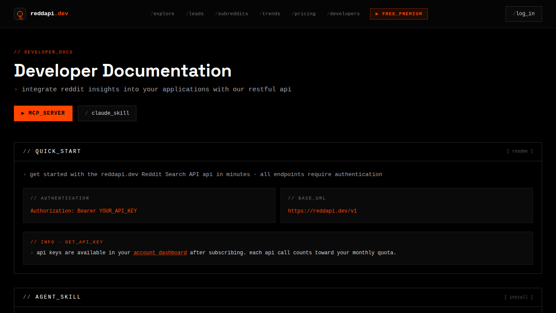556x313 pixels.
Task: Click the 'integrate reddit insights' subtitle
Action: click(153, 90)
